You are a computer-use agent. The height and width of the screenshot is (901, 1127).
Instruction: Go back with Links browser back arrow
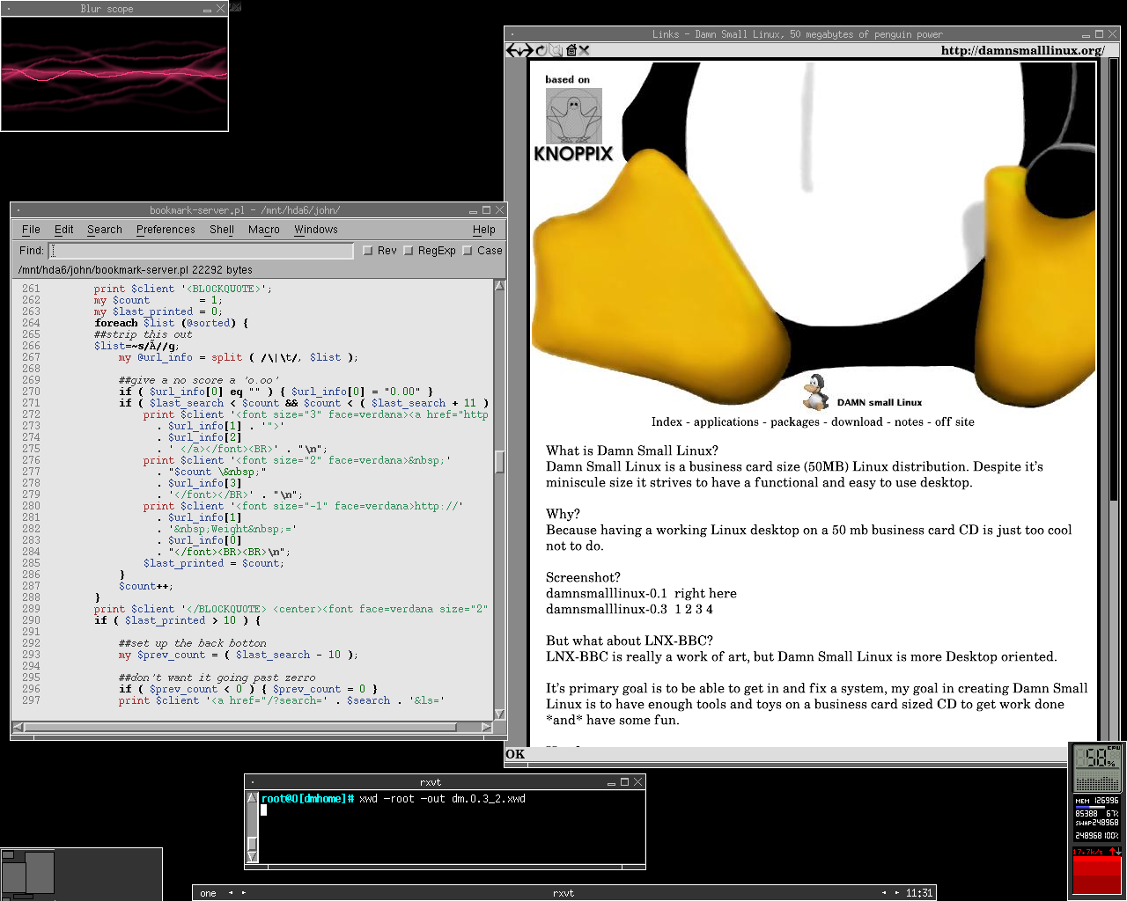512,50
